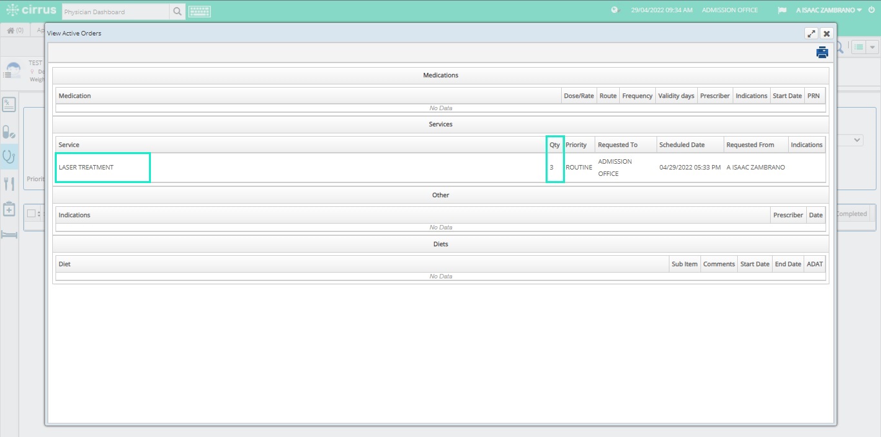Click ADMISSION OFFICE in the top header

(729, 10)
